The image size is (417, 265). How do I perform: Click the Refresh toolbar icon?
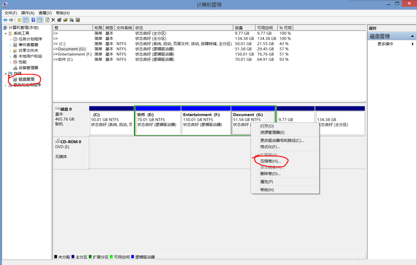pyautogui.click(x=47, y=20)
